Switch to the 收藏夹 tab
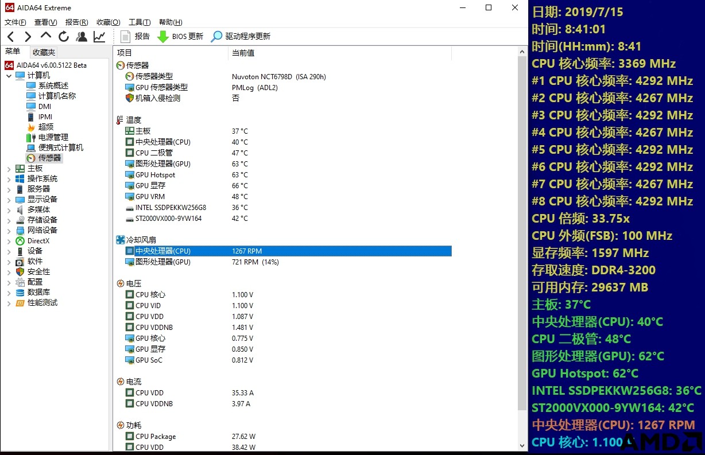 click(x=44, y=52)
